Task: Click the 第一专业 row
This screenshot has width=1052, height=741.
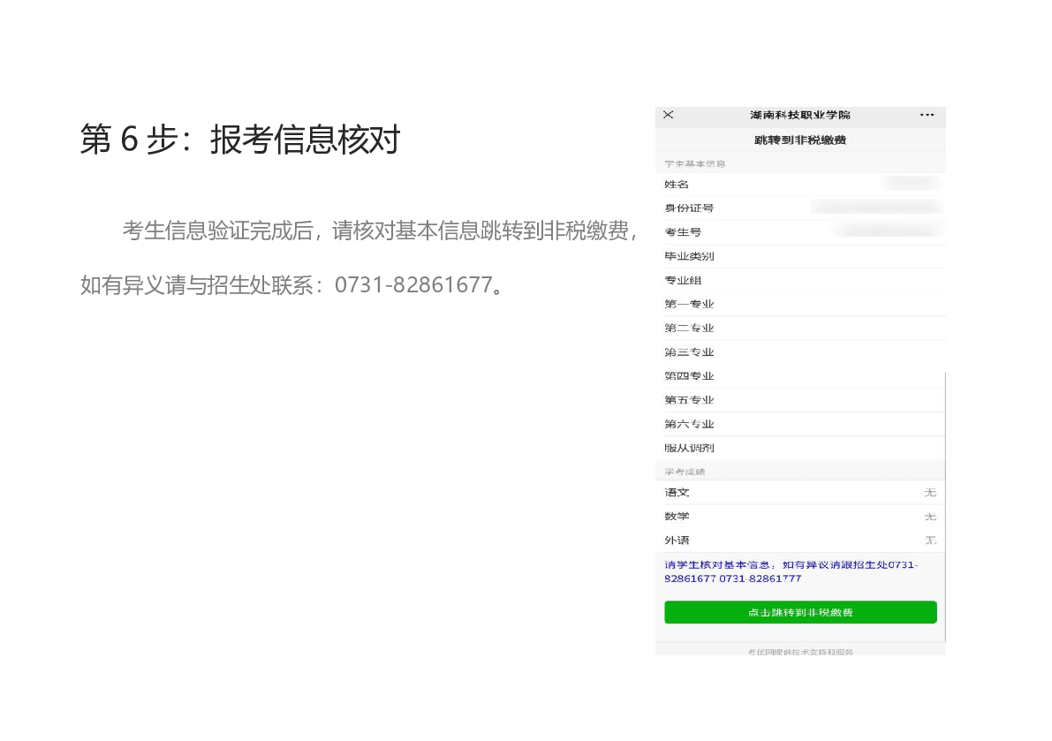Action: (x=800, y=305)
